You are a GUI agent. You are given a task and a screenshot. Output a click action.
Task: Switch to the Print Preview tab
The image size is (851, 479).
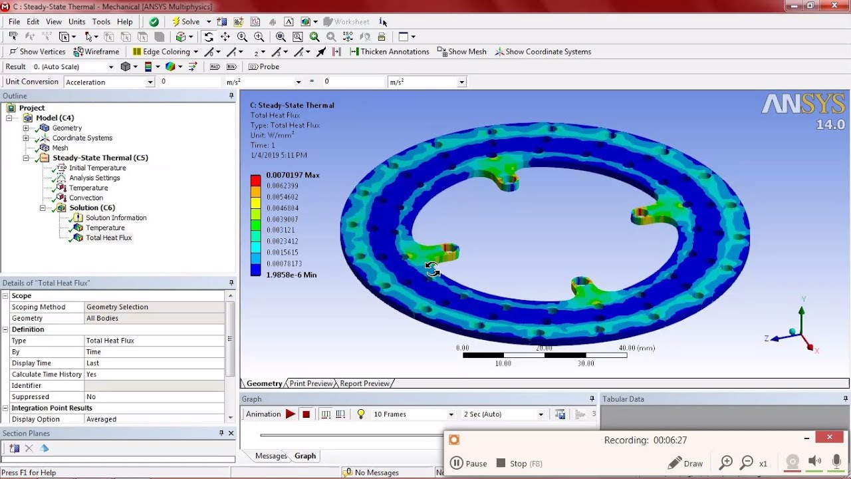coord(310,383)
